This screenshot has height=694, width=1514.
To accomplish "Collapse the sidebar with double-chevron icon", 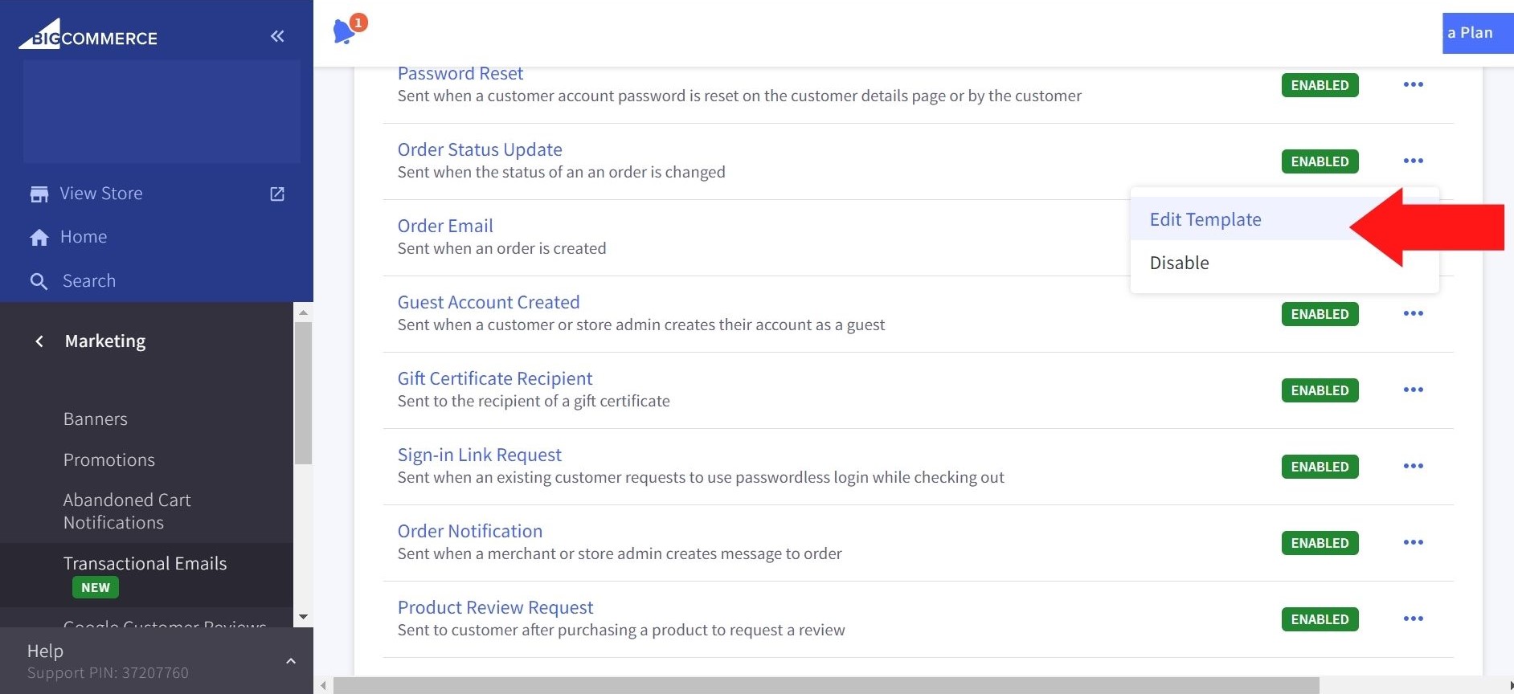I will 277,36.
